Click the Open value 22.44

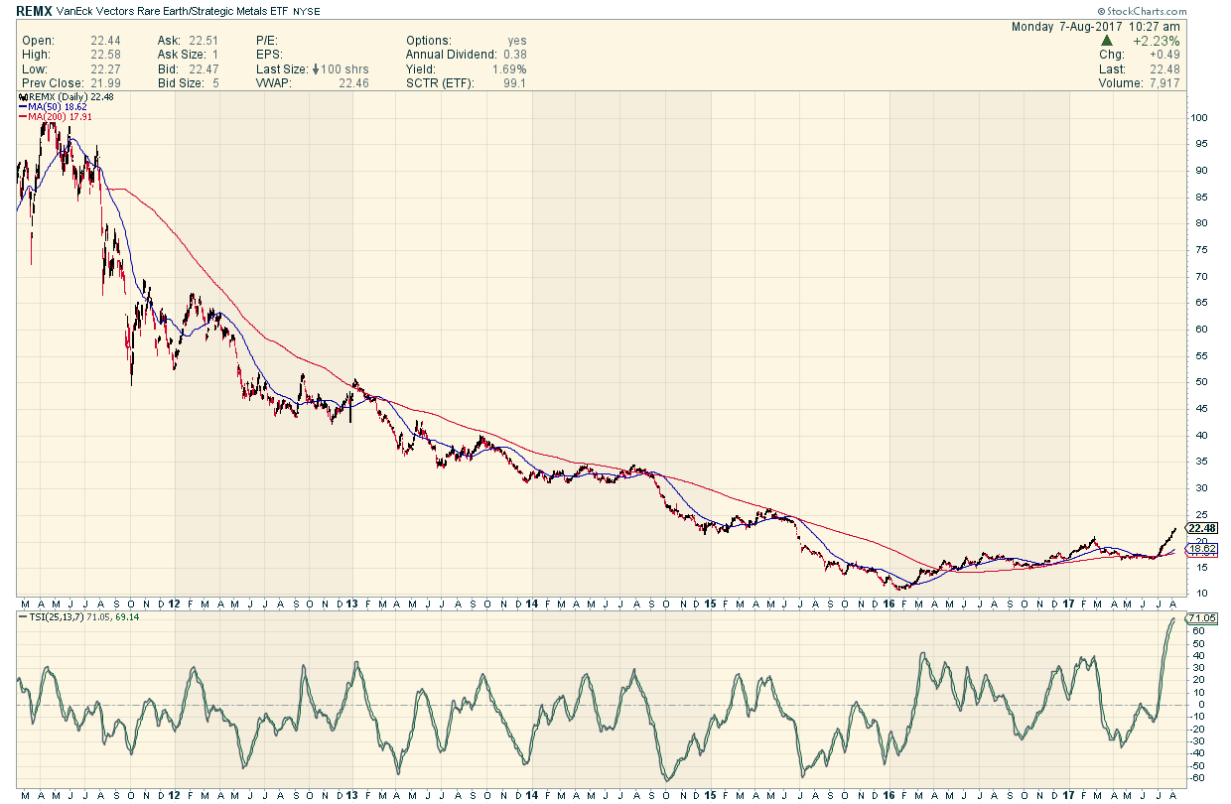[105, 42]
